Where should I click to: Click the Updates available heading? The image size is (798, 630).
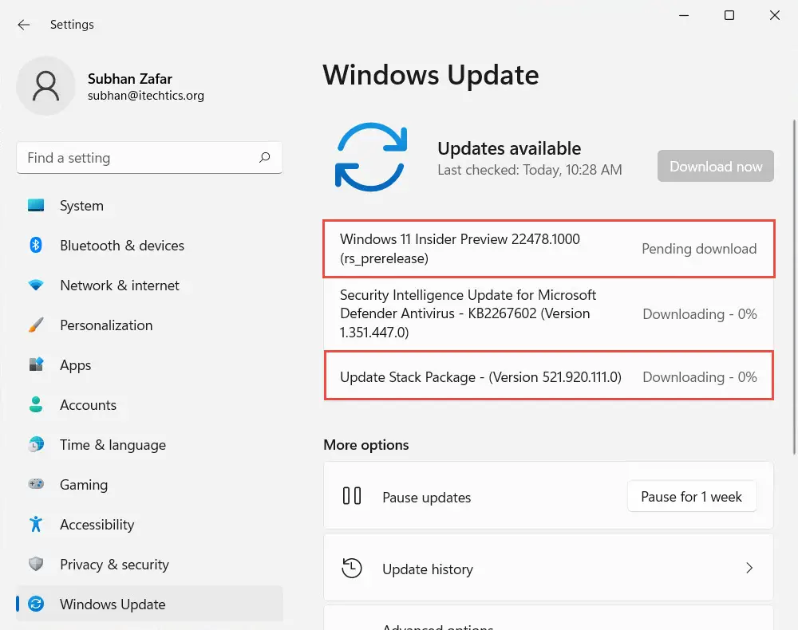click(x=509, y=148)
